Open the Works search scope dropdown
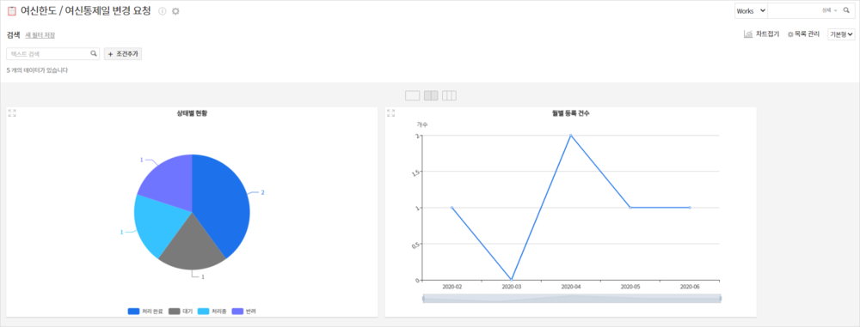The image size is (860, 327). (x=752, y=11)
